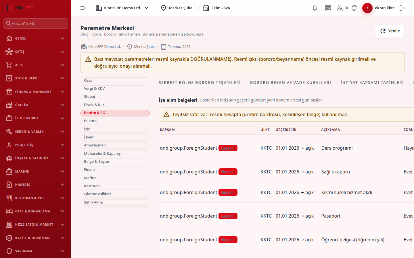Click the KıbrısERP logo
This screenshot has height=258, width=414.
point(20,8)
